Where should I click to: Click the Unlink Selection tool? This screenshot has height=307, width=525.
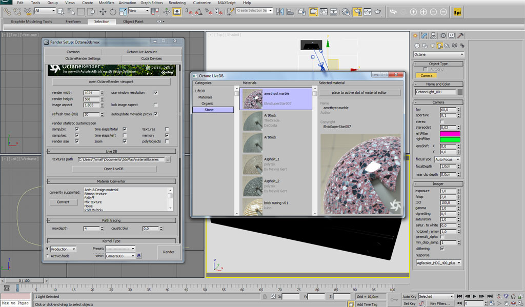[17, 12]
